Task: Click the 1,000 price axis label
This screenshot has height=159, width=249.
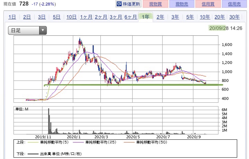Action: click(227, 72)
